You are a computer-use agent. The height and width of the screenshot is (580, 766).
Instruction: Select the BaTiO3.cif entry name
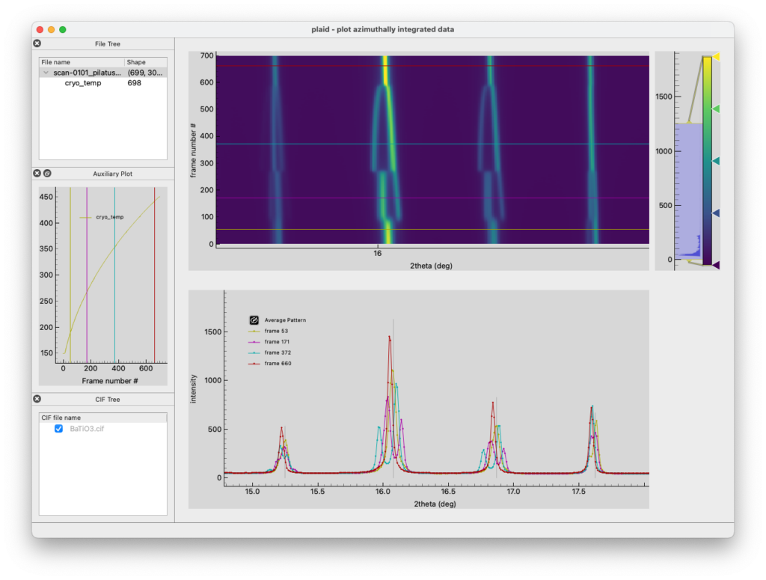87,429
